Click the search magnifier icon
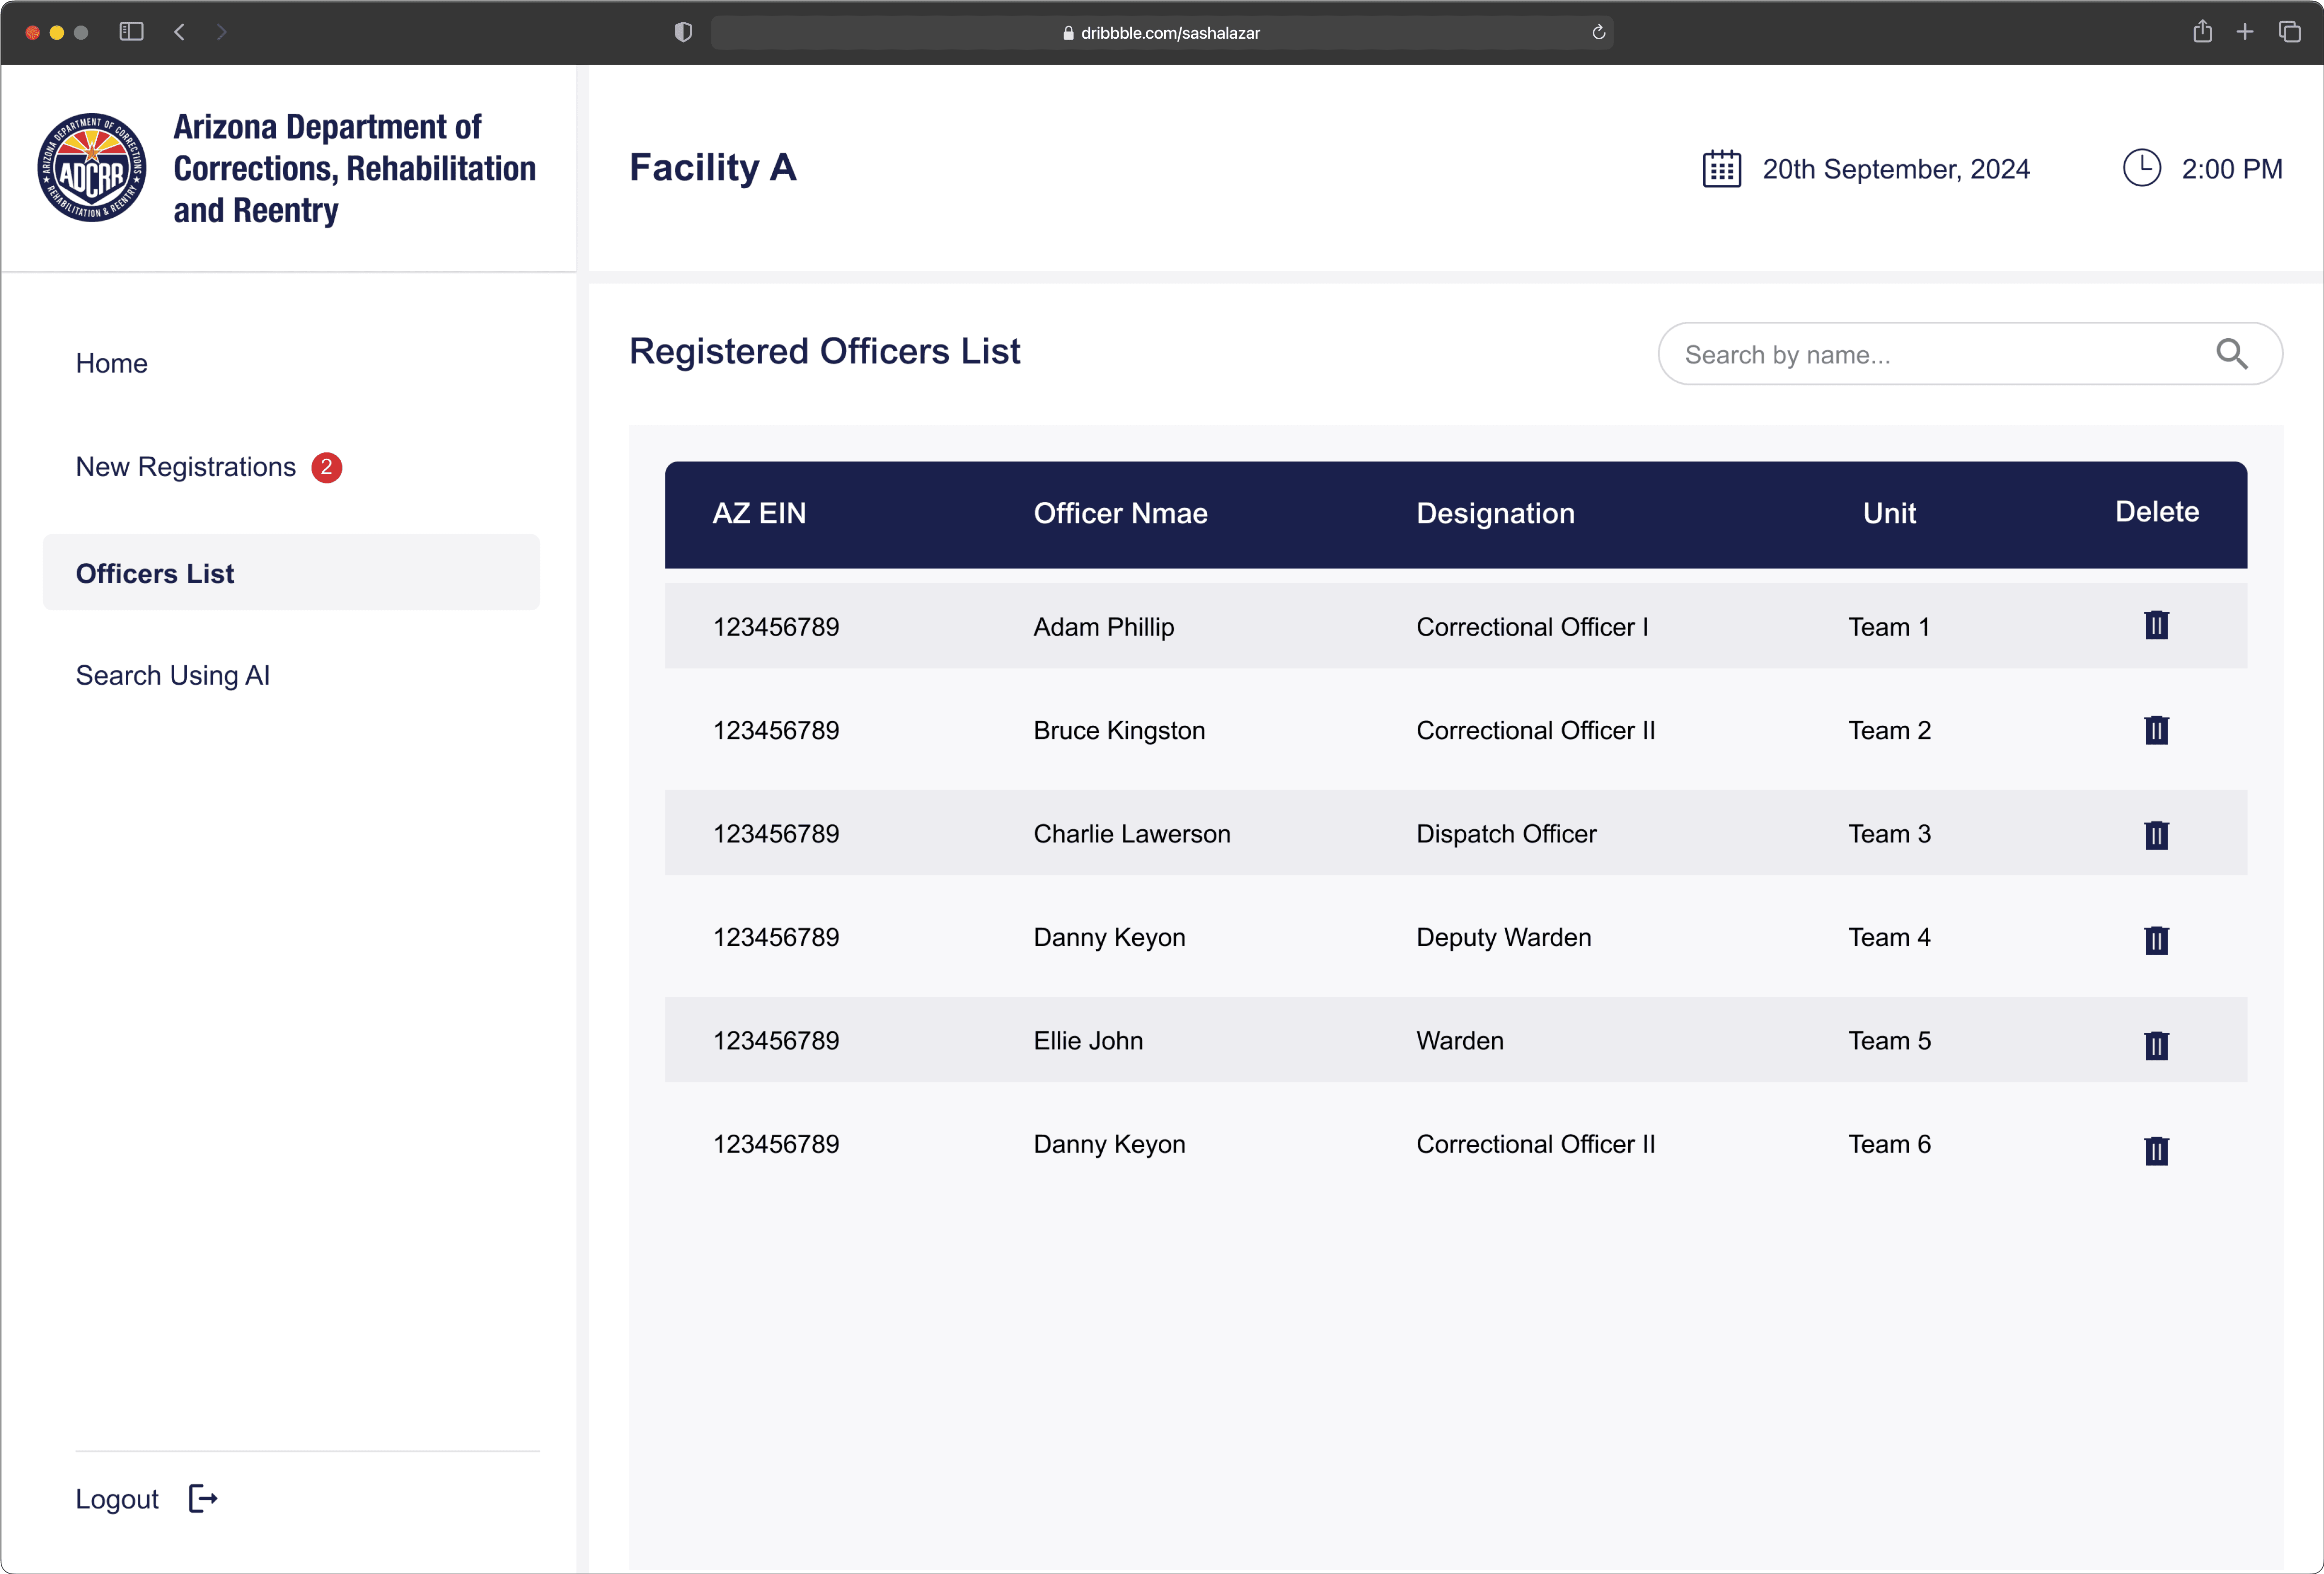This screenshot has width=2324, height=1574. [2231, 354]
